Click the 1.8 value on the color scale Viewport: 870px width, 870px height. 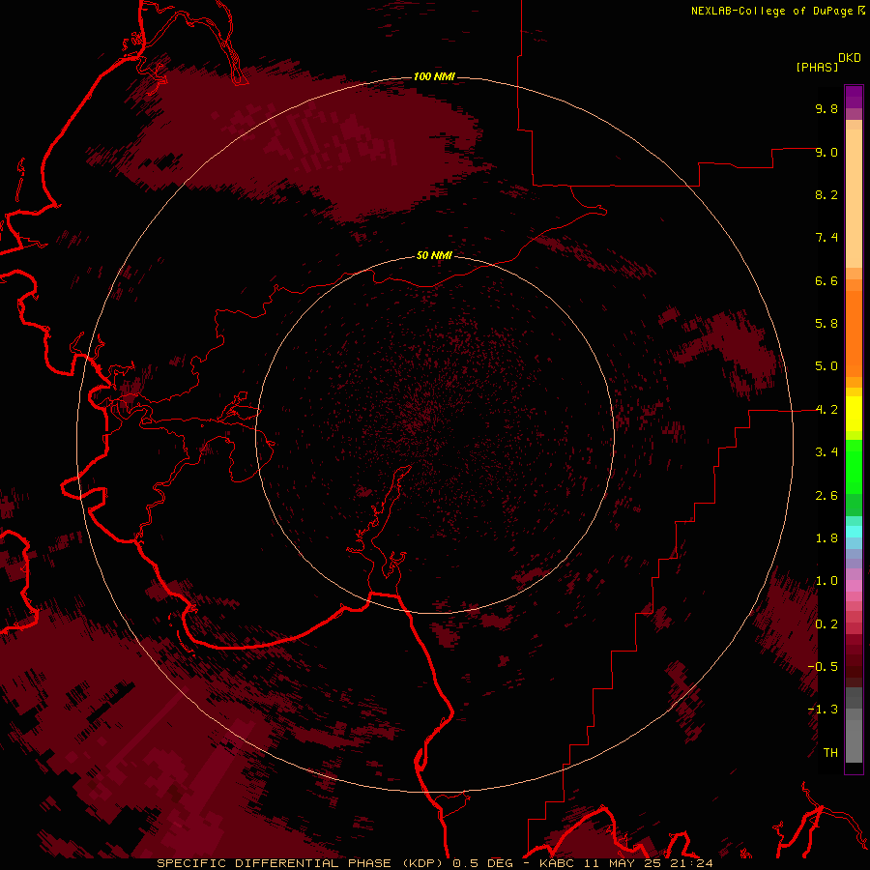pos(826,538)
